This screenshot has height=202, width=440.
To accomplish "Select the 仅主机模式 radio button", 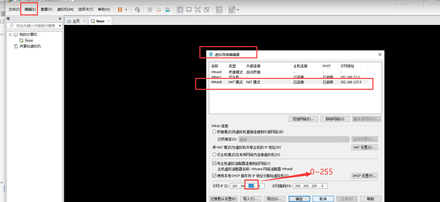I will point(214,155).
